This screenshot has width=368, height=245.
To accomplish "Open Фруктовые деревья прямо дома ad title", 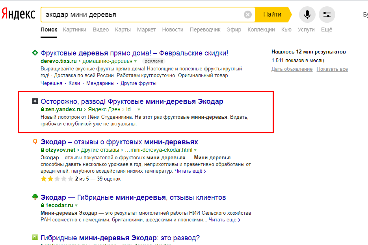I will [134, 53].
